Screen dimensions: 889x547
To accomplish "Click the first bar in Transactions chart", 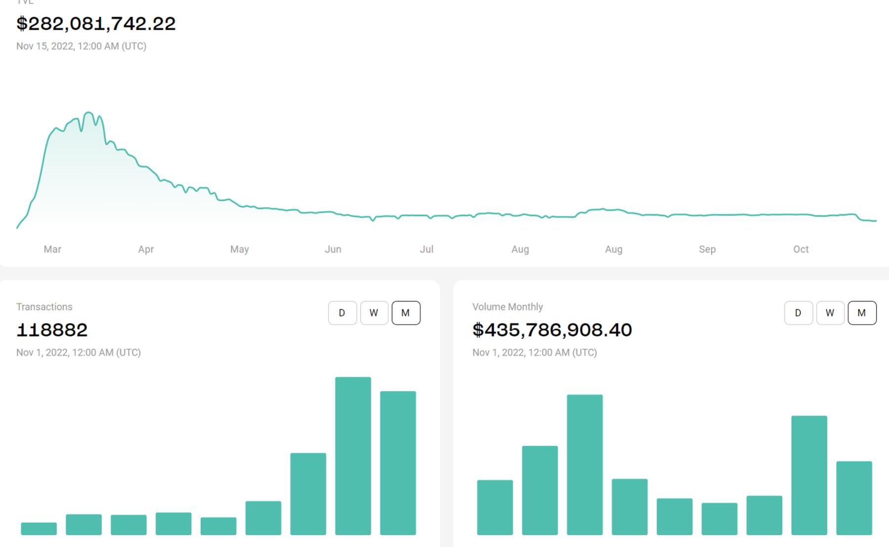I will pyautogui.click(x=39, y=528).
